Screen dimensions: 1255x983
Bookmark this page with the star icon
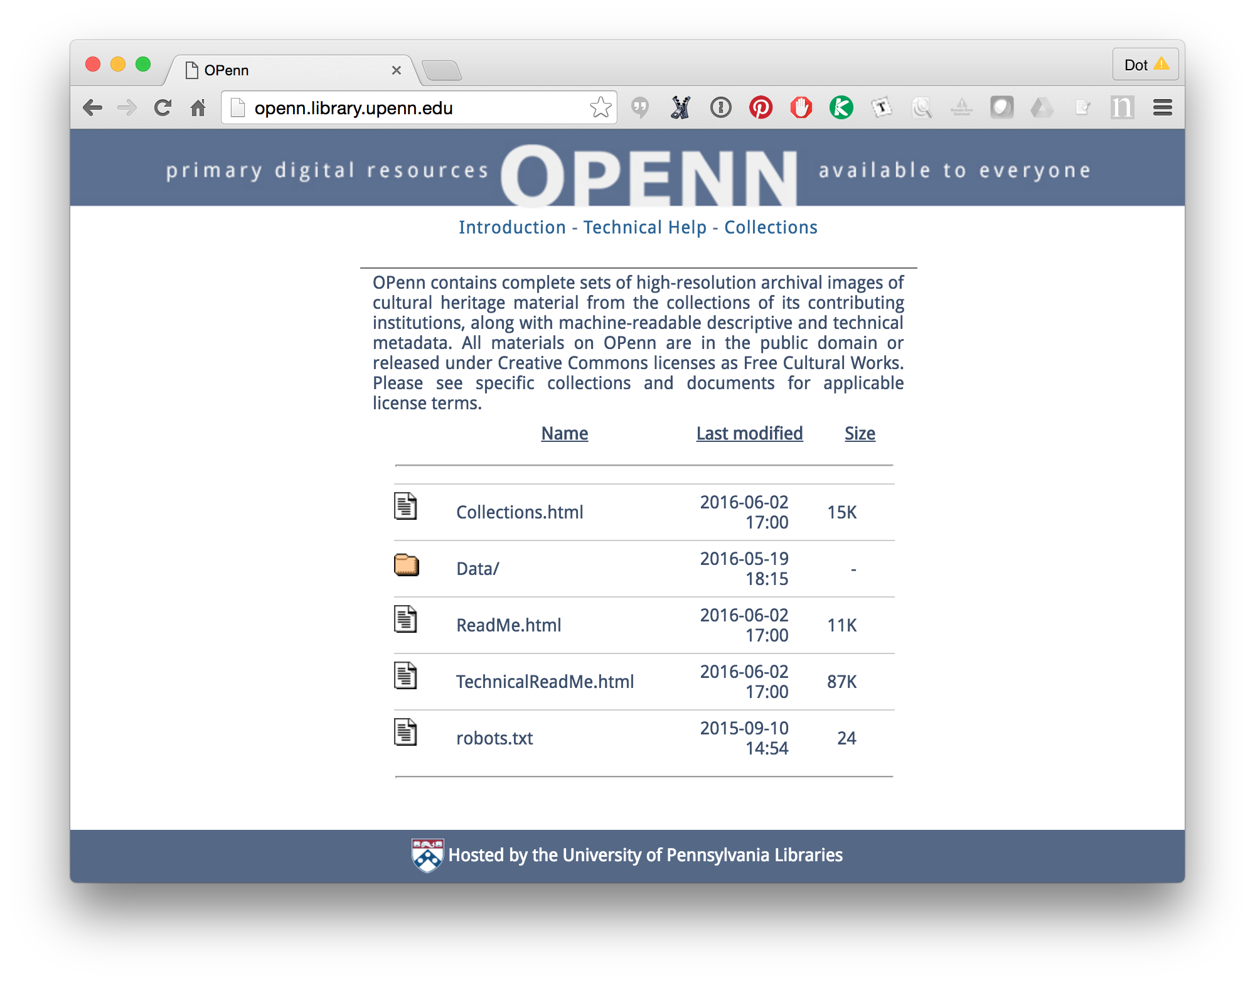pos(601,107)
